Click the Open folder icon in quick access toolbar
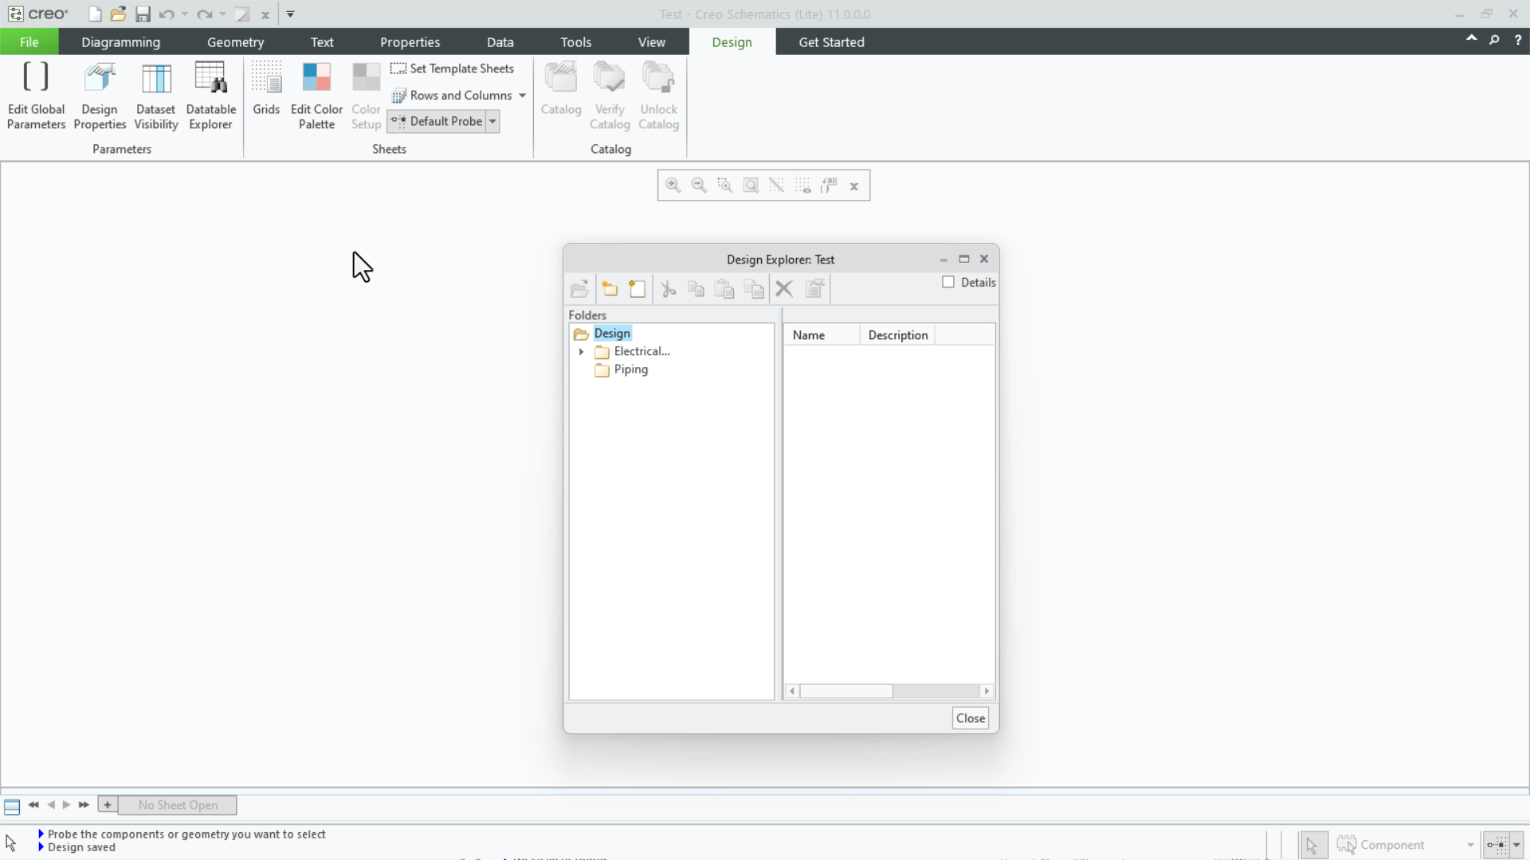Screen dimensions: 1530x860 pos(119,14)
